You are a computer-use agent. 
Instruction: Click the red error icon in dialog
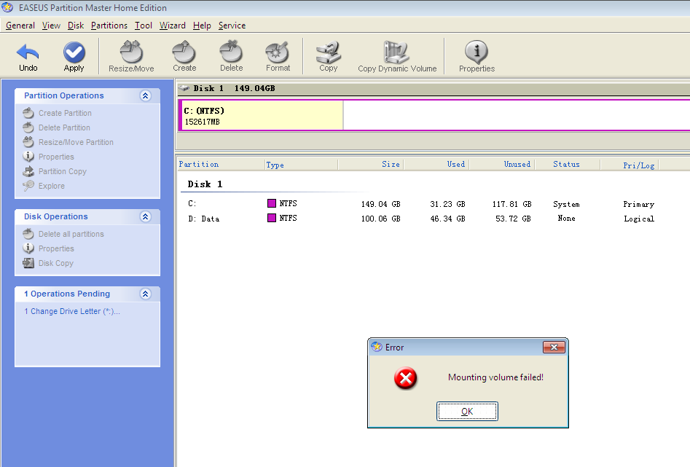point(405,378)
